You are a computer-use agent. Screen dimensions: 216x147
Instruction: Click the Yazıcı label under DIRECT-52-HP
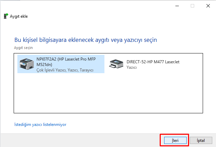click(132, 67)
